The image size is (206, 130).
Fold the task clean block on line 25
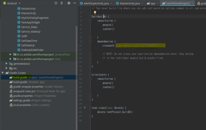tap(90, 108)
